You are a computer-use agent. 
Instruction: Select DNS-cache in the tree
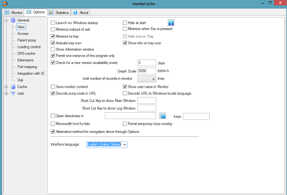[26, 54]
